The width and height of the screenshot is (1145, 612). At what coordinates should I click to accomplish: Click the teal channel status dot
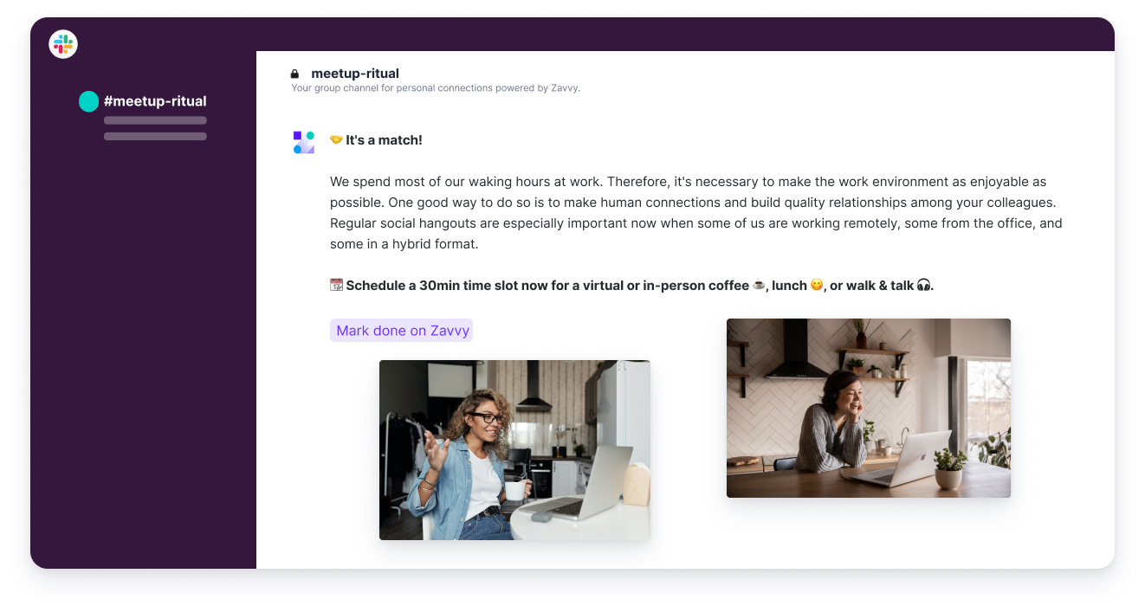88,101
